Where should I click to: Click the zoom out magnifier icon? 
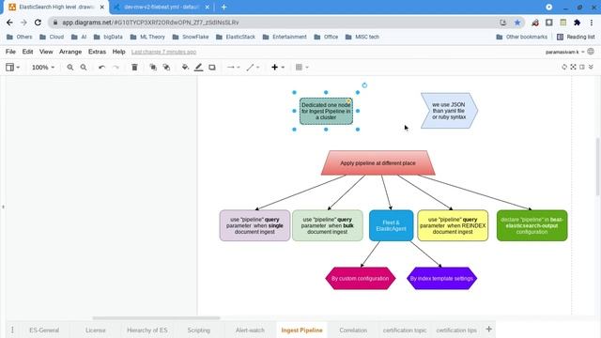click(x=84, y=68)
